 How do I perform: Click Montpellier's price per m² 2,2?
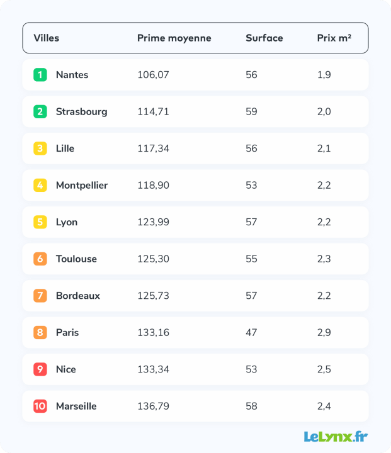(324, 185)
